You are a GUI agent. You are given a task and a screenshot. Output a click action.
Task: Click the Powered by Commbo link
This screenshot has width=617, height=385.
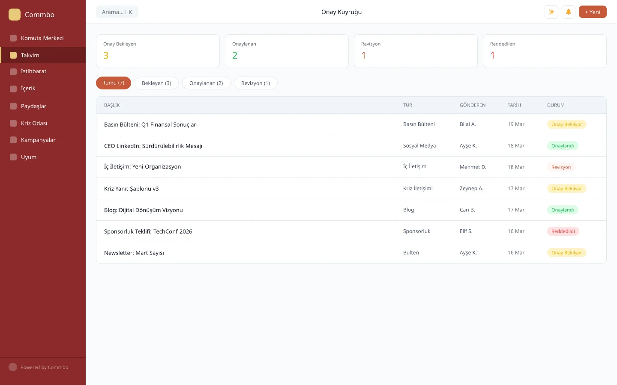click(44, 367)
